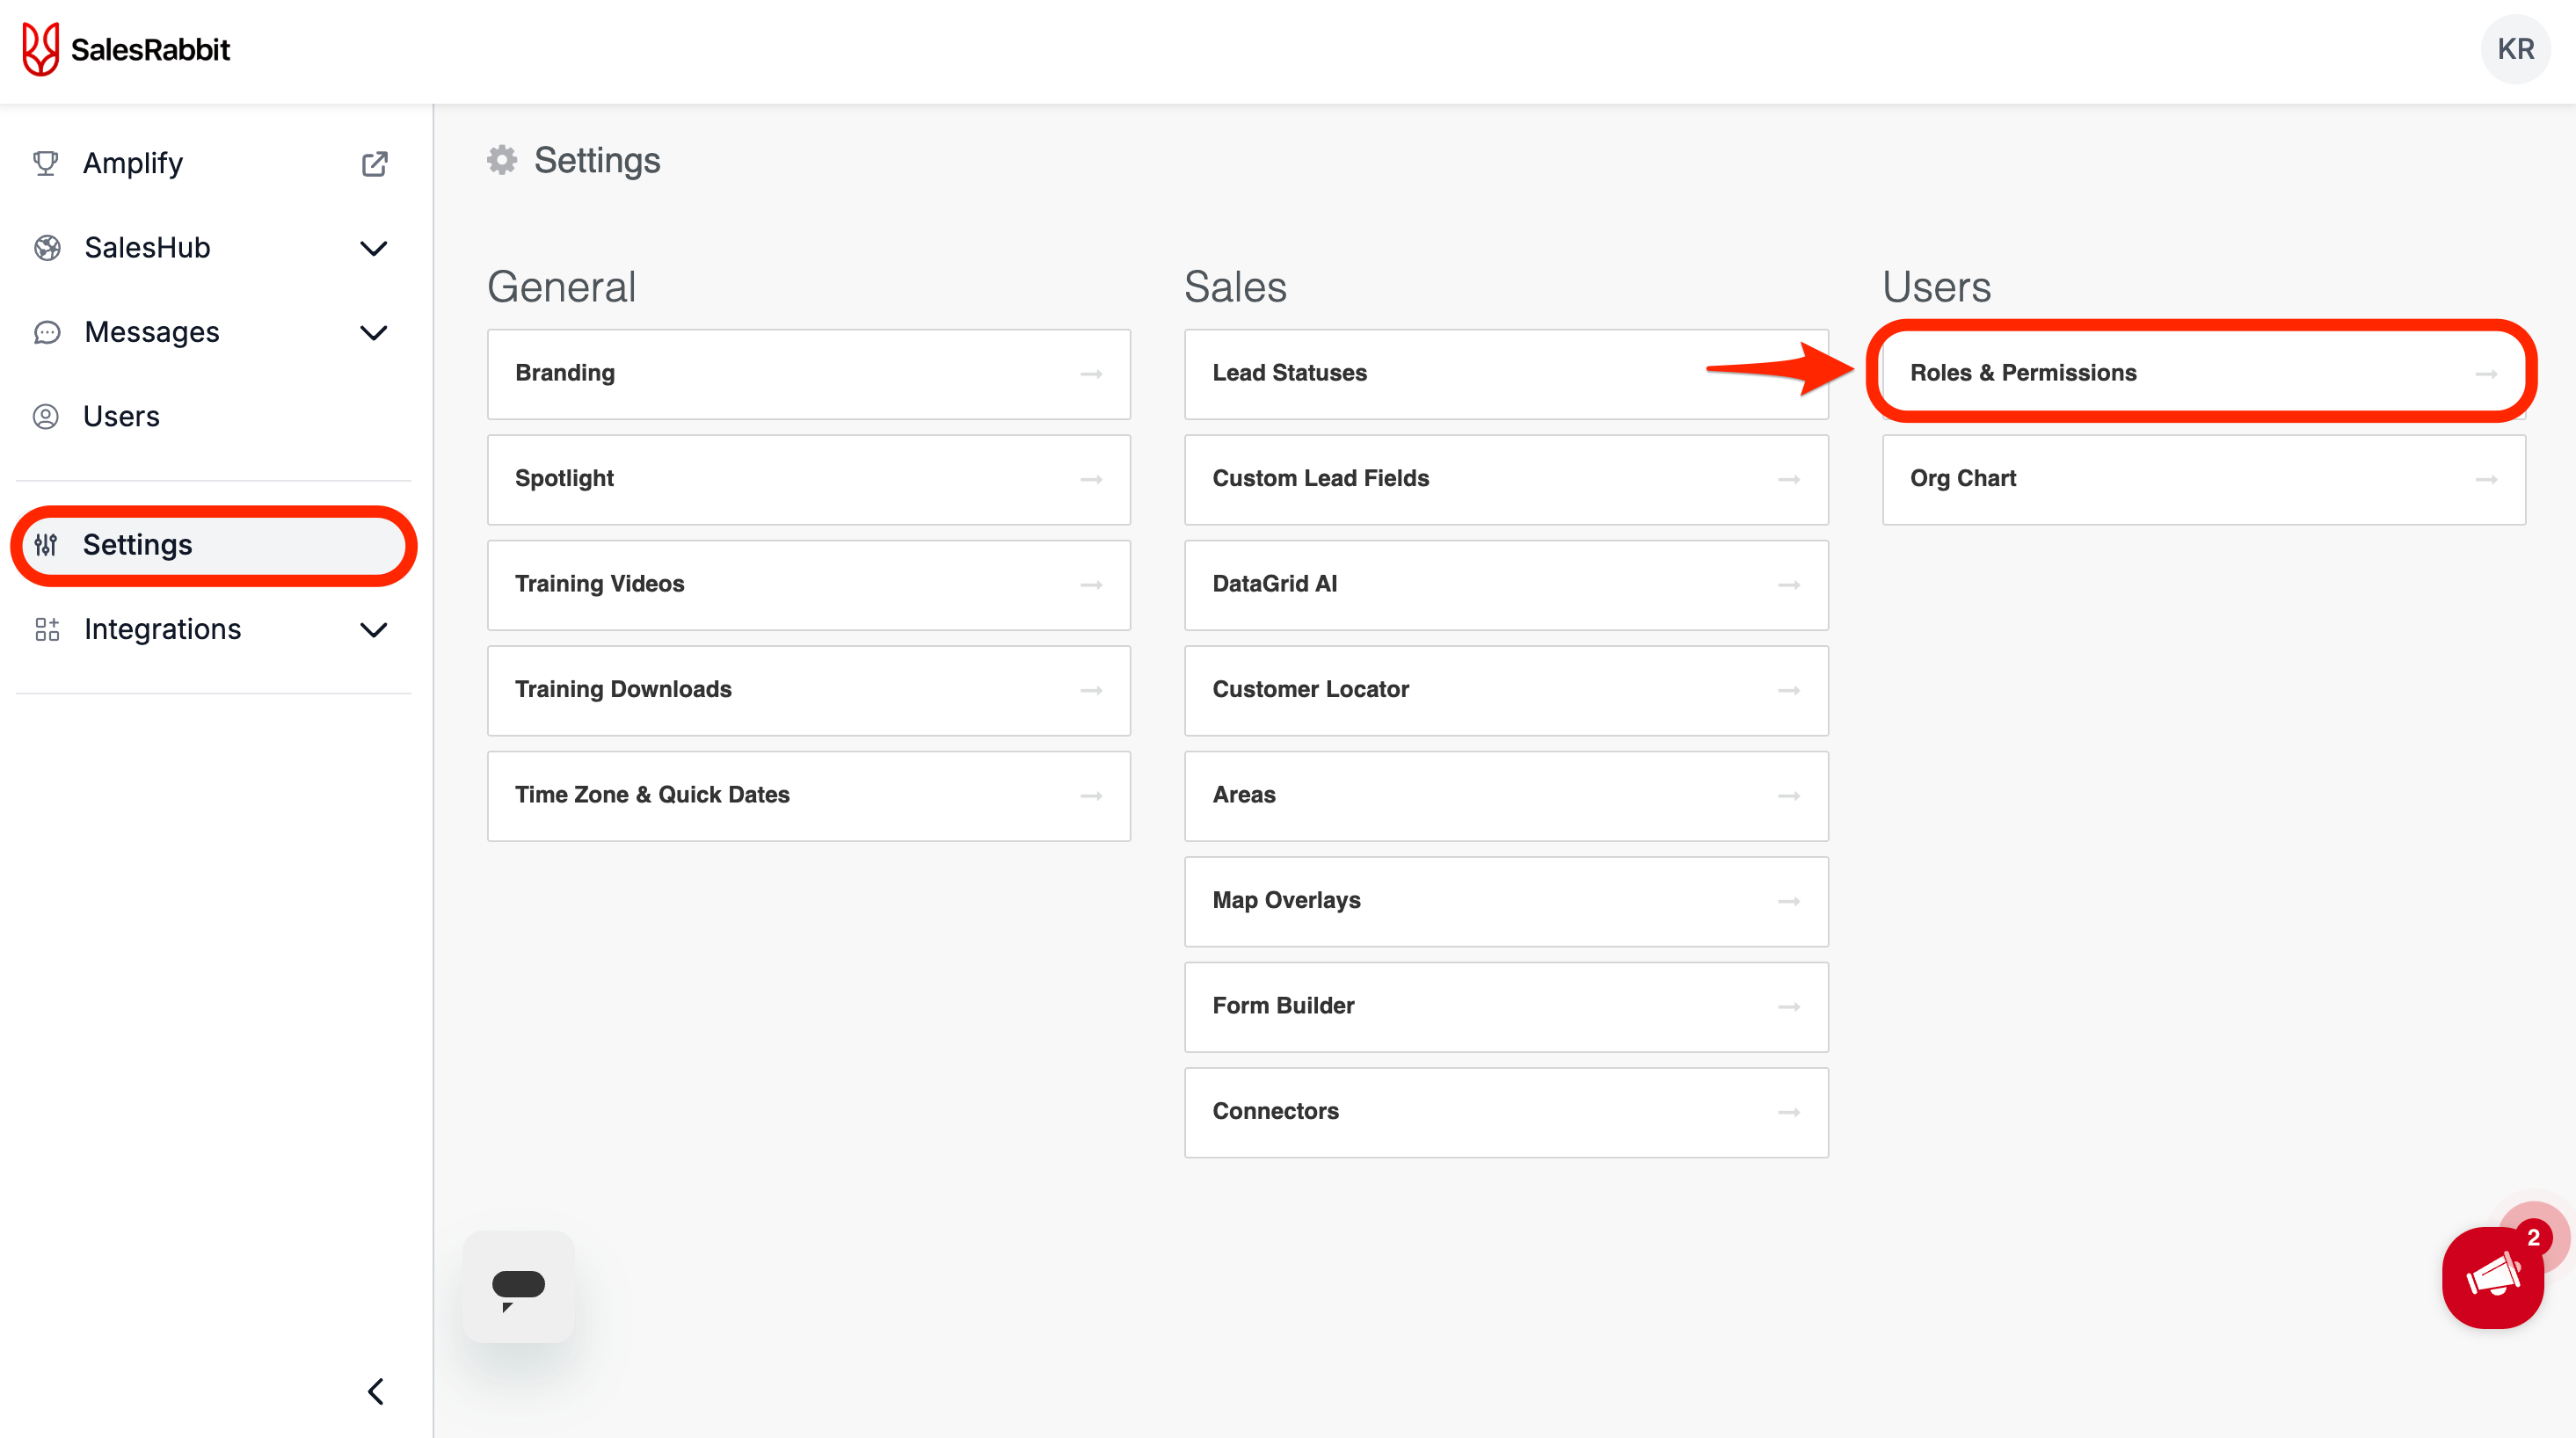Screen dimensions: 2576x1438
Task: Open Custom Lead Fields settings
Action: [1505, 479]
